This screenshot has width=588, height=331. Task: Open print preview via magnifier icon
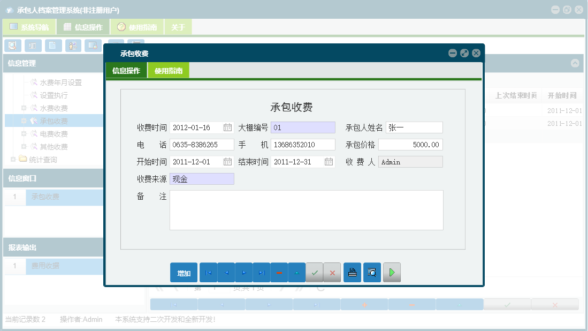[372, 272]
